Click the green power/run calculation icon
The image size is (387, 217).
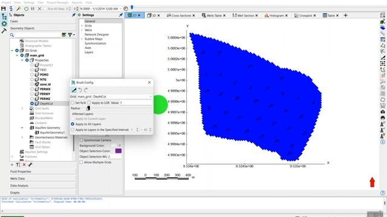(26, 8)
